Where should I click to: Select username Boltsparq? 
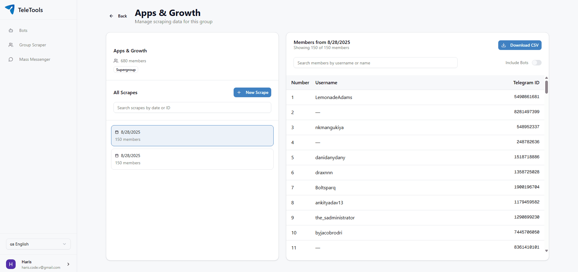(325, 187)
